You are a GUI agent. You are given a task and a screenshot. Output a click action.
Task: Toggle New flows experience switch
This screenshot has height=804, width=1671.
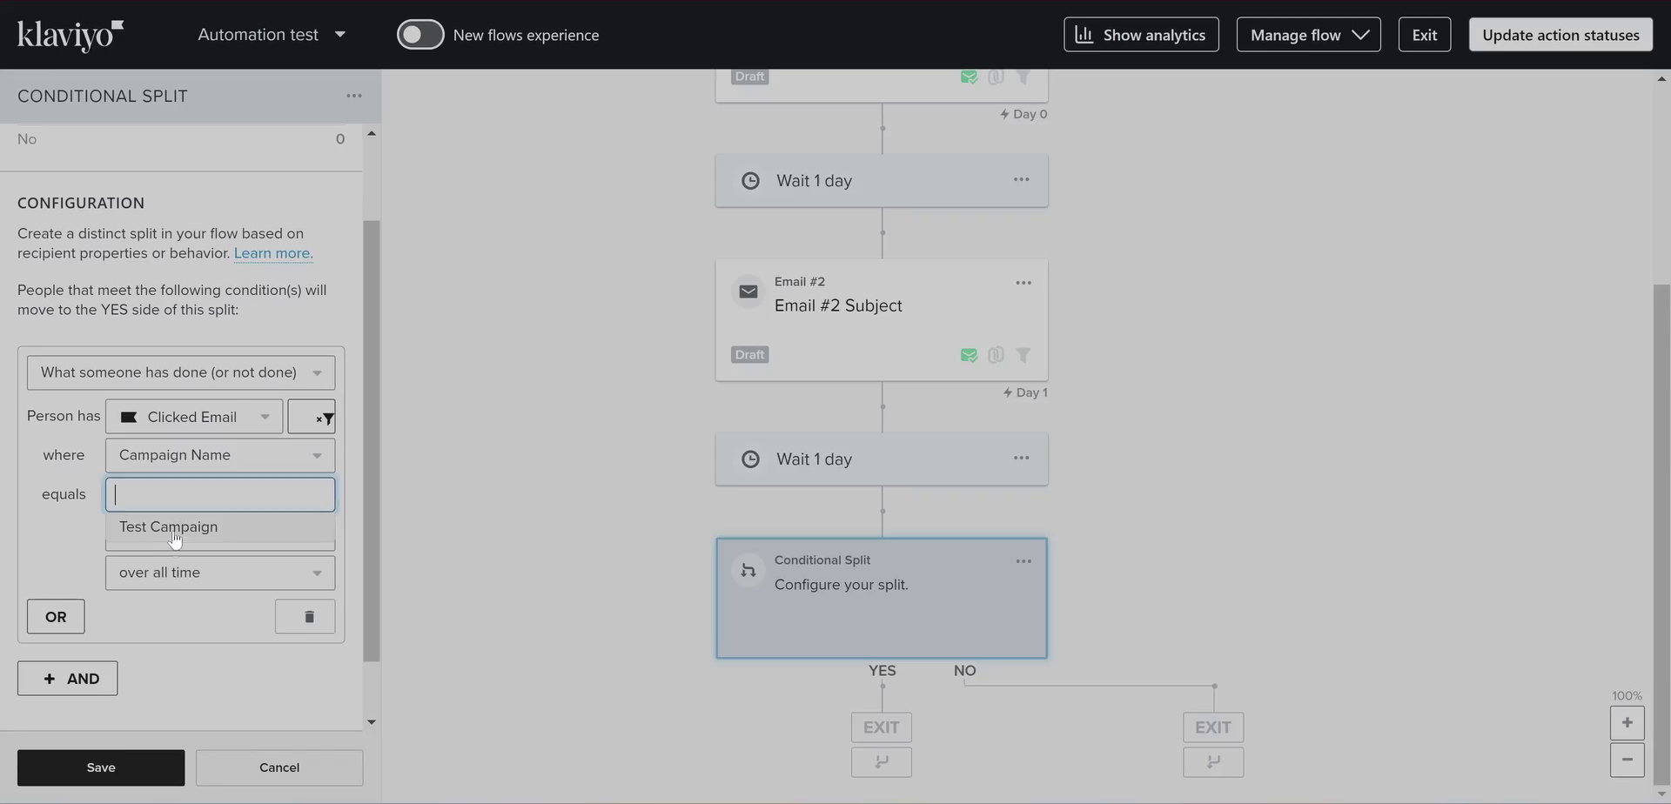[420, 35]
